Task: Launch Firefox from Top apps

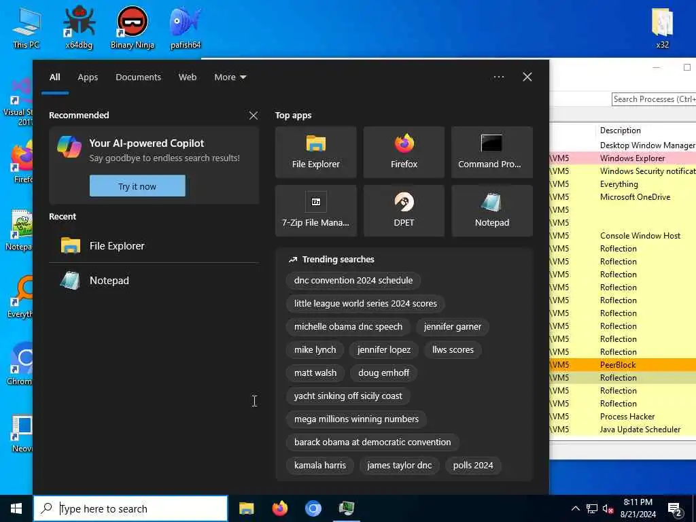Action: 404,152
